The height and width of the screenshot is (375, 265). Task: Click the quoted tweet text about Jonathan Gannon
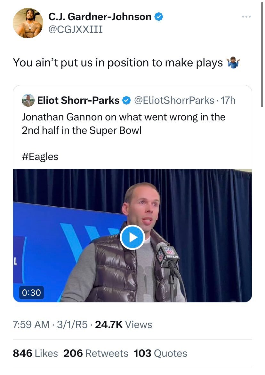[123, 124]
